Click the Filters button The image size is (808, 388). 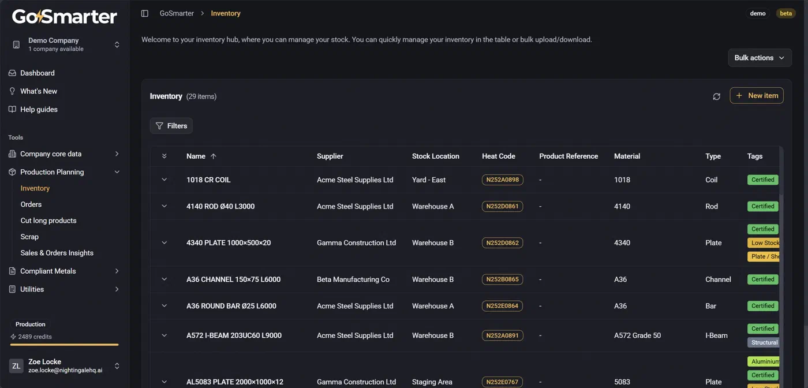pyautogui.click(x=171, y=126)
